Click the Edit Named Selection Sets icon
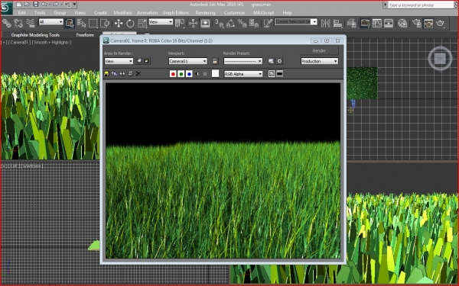459x286 pixels. coord(268,23)
